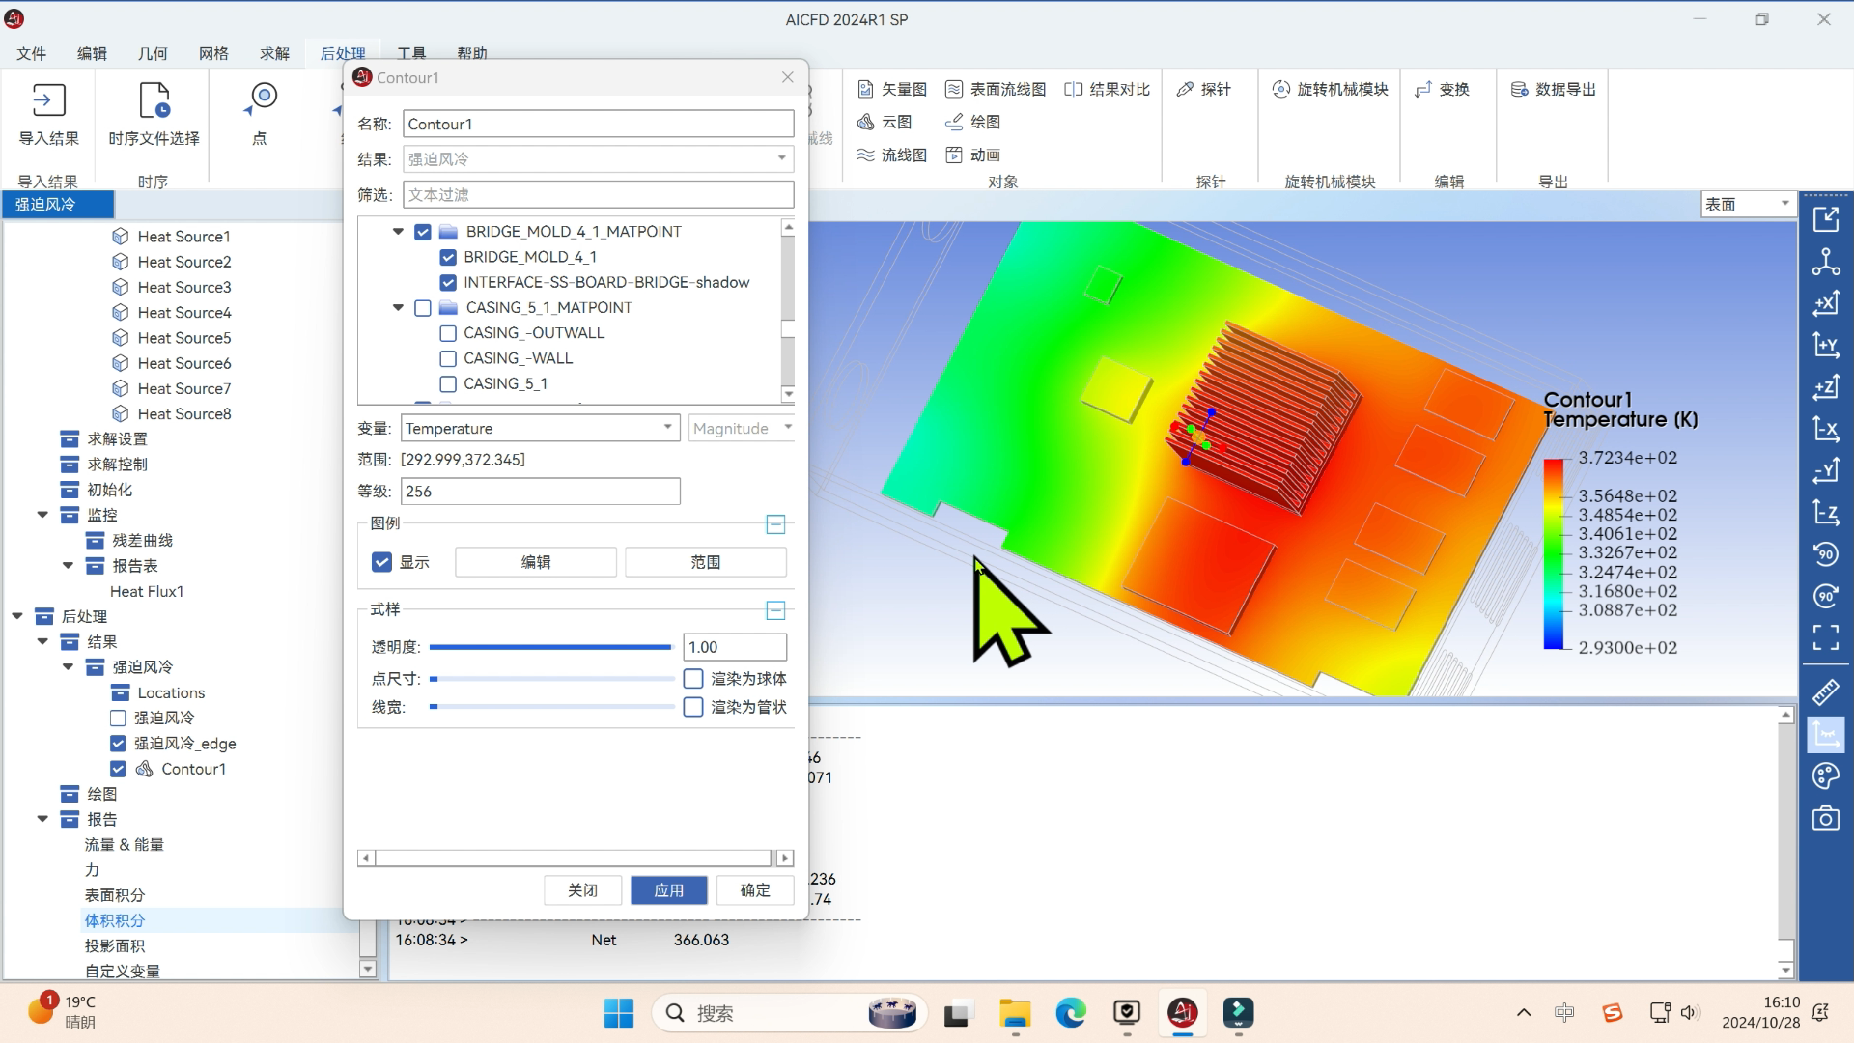Toggle 显示 display checkbox in Contour1
This screenshot has width=1854, height=1043.
[x=380, y=562]
